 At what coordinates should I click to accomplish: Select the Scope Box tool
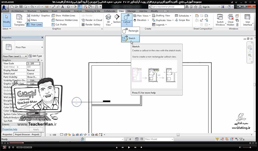click(182, 20)
